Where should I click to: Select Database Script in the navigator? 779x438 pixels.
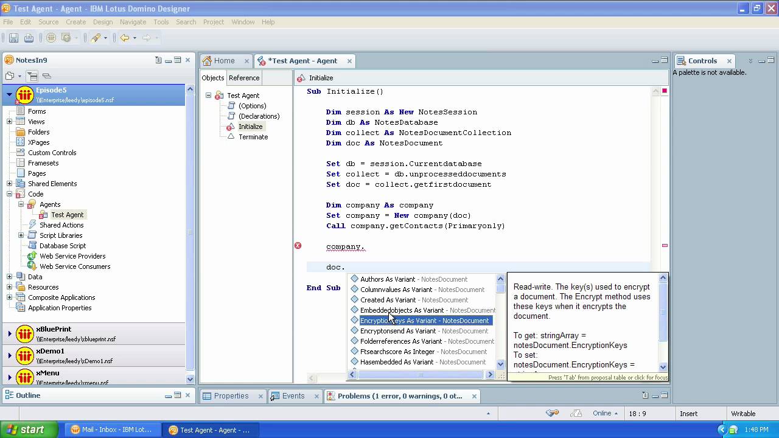(63, 246)
